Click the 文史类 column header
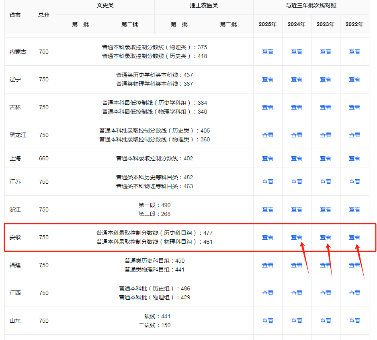Viewport: 377px width, 340px height. click(x=105, y=5)
